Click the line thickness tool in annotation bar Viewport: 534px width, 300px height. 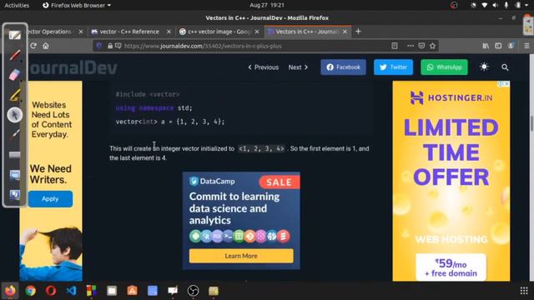(14, 155)
